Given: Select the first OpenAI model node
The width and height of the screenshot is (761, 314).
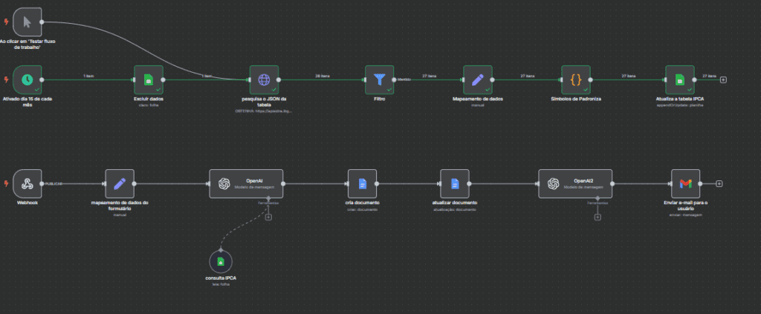Looking at the screenshot, I should click(246, 183).
